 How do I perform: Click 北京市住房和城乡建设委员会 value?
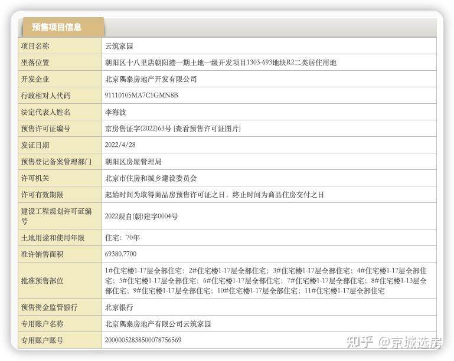pos(151,178)
